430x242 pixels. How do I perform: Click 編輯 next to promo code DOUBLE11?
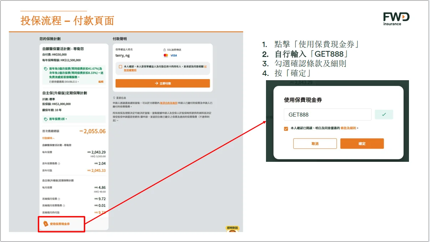coord(101,82)
